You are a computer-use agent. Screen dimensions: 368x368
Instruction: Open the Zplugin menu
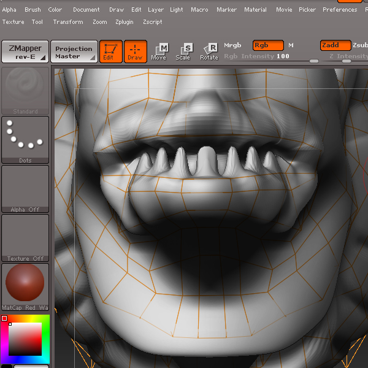(x=124, y=22)
